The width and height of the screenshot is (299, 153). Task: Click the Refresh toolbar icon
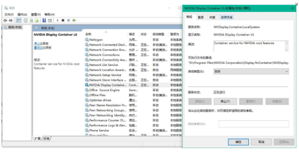tap(31, 21)
